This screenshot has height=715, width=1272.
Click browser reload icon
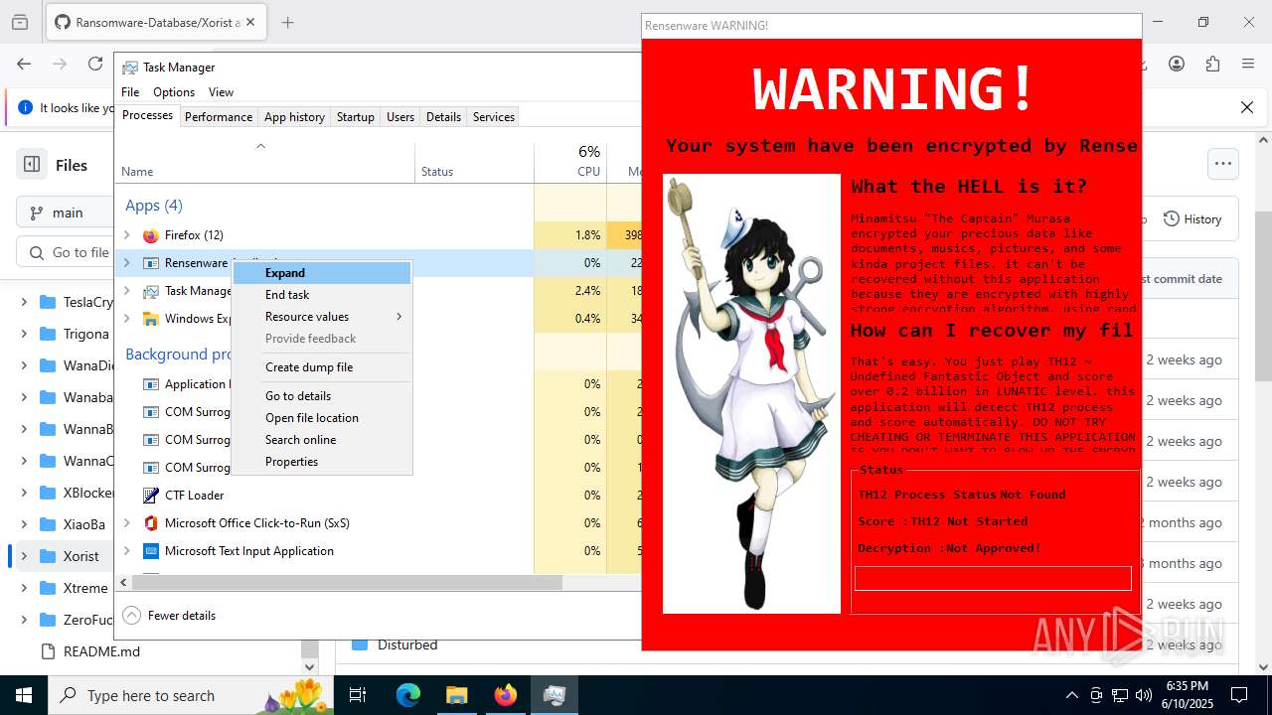pos(95,64)
